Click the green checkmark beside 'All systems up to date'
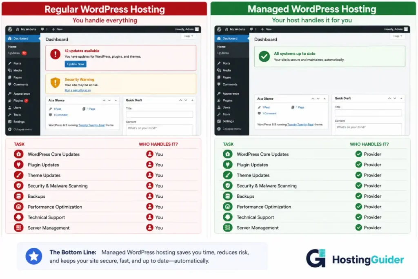Image resolution: width=418 pixels, height=279 pixels. [x=264, y=56]
